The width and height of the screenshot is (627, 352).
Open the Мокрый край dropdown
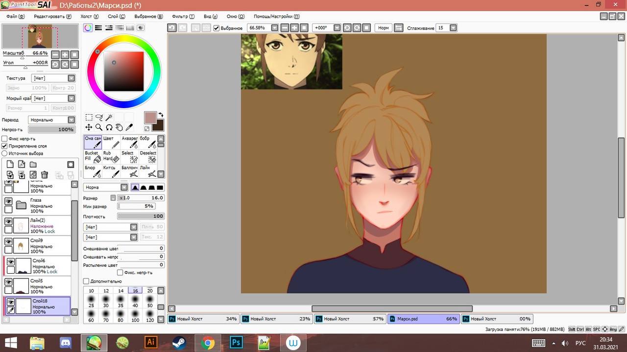coord(72,98)
